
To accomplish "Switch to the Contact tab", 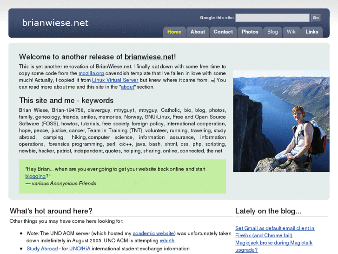I will point(223,32).
